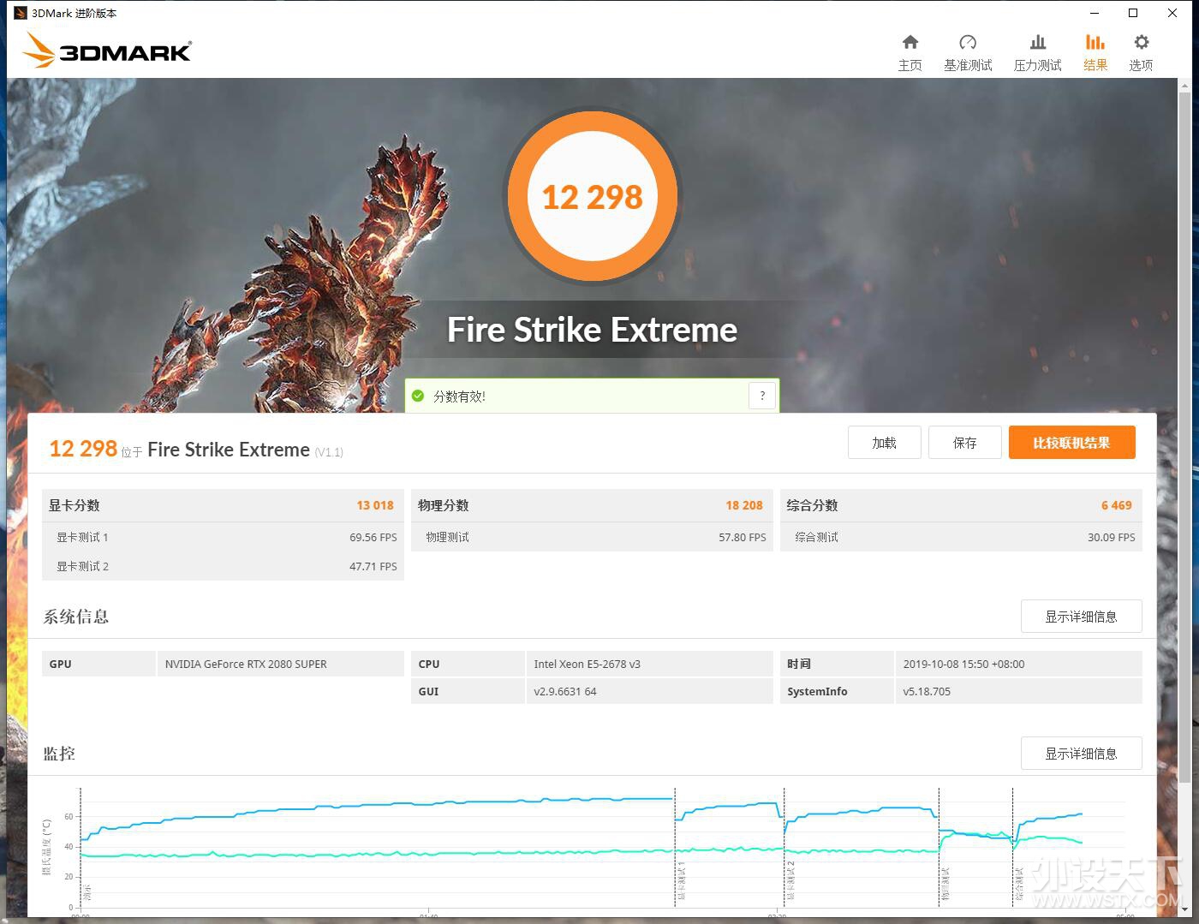The width and height of the screenshot is (1199, 924).
Task: Click the 显卡测试 2 marker in chart
Action: pos(791,880)
